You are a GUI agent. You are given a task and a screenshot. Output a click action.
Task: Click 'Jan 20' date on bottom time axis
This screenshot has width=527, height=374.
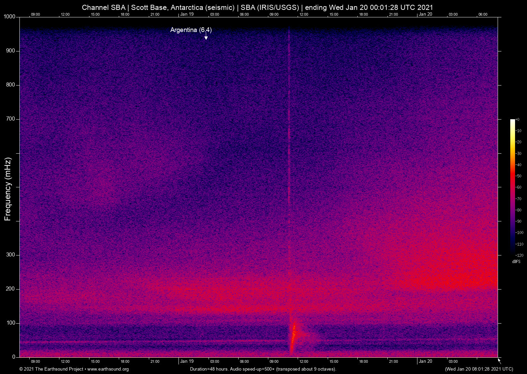[x=425, y=361]
